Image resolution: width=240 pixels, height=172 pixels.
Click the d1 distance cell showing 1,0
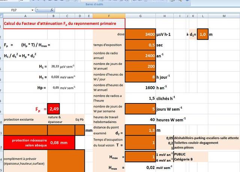pyautogui.click(x=202, y=34)
